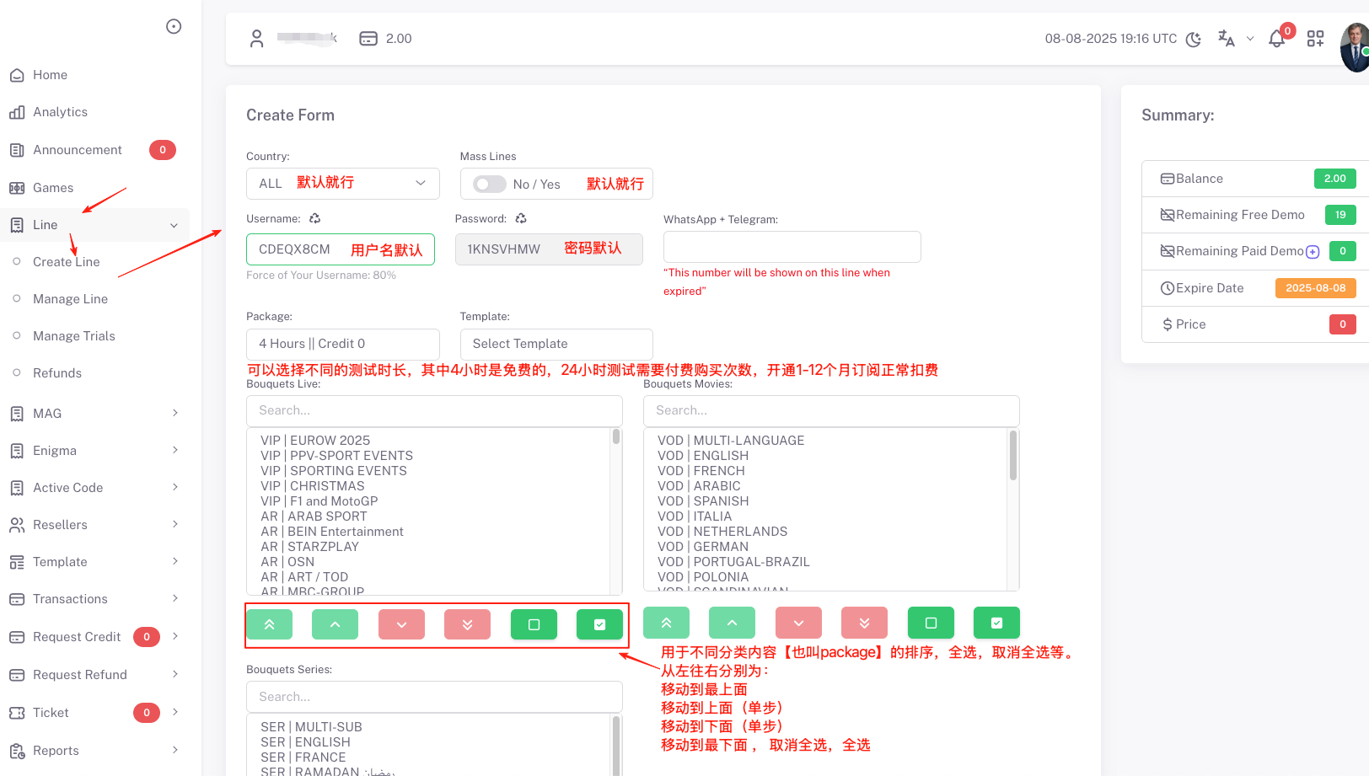This screenshot has width=1369, height=776.
Task: Regenerate password with refresh icon
Action: tap(521, 218)
